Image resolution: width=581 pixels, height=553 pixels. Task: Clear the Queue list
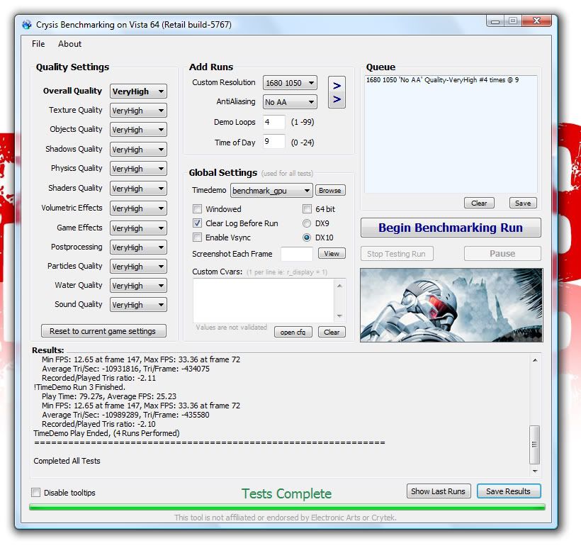point(479,203)
